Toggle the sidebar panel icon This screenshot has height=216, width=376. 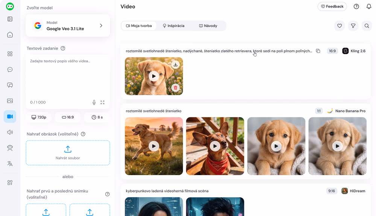click(10, 19)
